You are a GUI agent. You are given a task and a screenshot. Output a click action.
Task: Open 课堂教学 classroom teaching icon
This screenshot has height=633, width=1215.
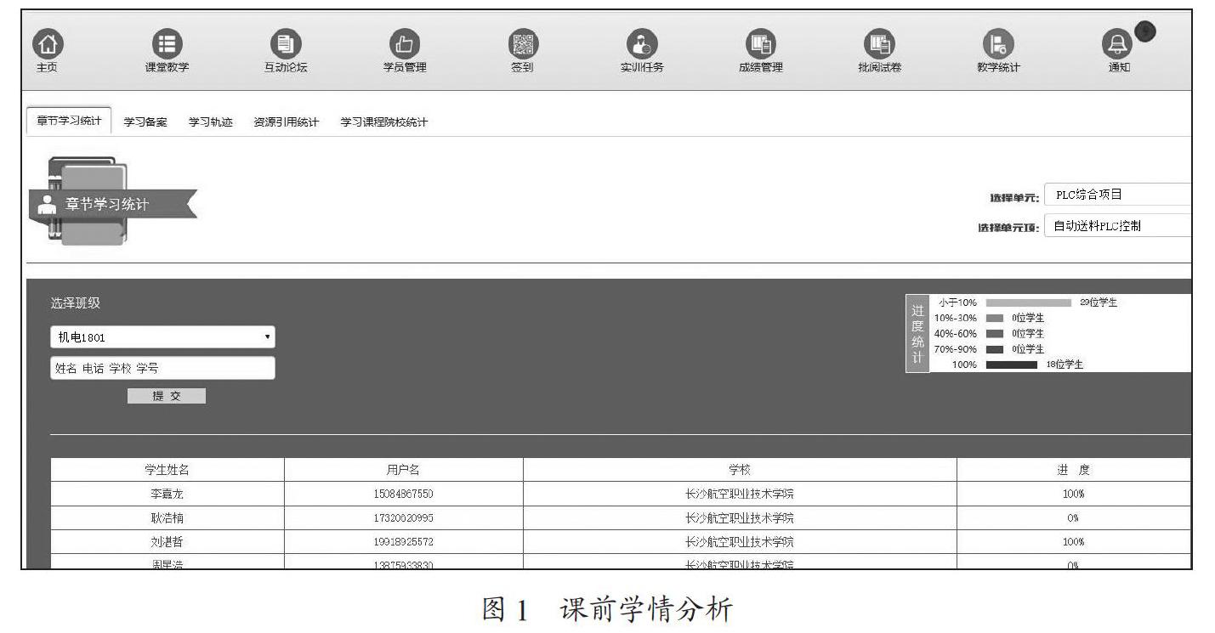167,44
